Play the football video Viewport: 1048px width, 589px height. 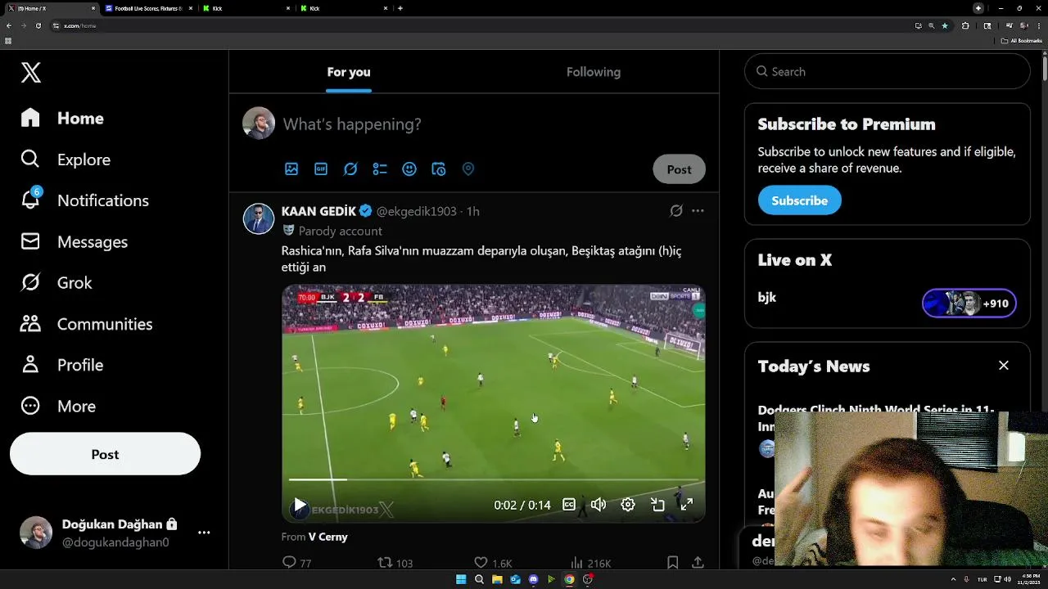click(x=300, y=506)
